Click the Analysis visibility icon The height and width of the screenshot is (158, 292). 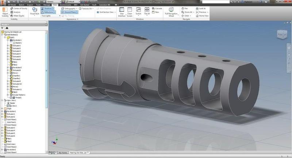[12, 12]
